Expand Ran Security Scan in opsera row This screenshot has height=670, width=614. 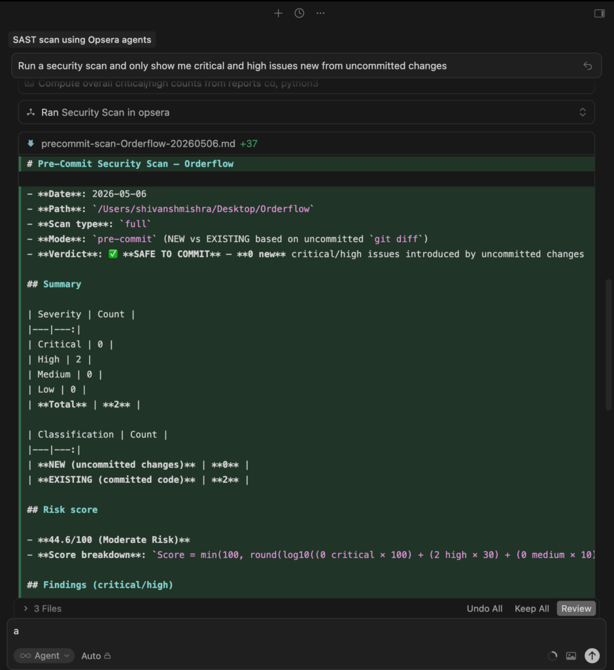point(307,113)
